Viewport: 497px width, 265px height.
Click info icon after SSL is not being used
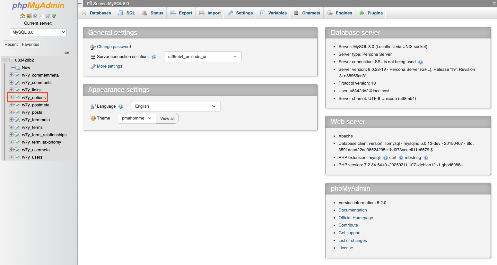pyautogui.click(x=421, y=62)
